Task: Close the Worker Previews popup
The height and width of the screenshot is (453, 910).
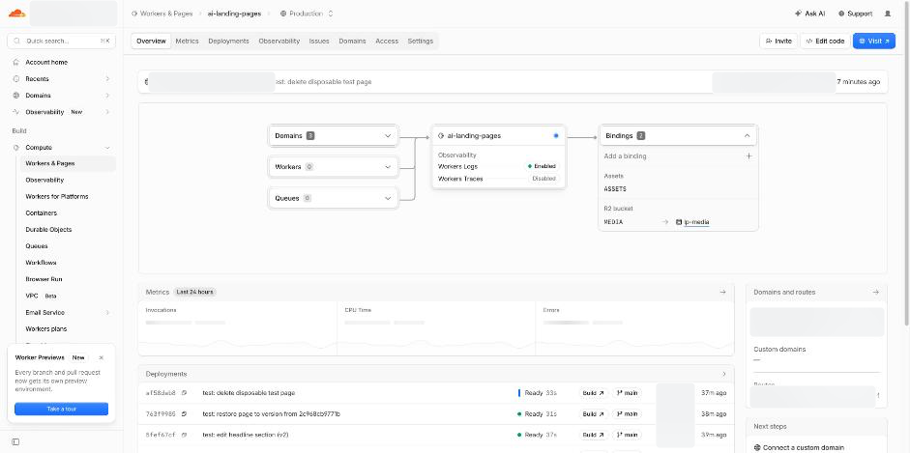Action: [x=102, y=358]
